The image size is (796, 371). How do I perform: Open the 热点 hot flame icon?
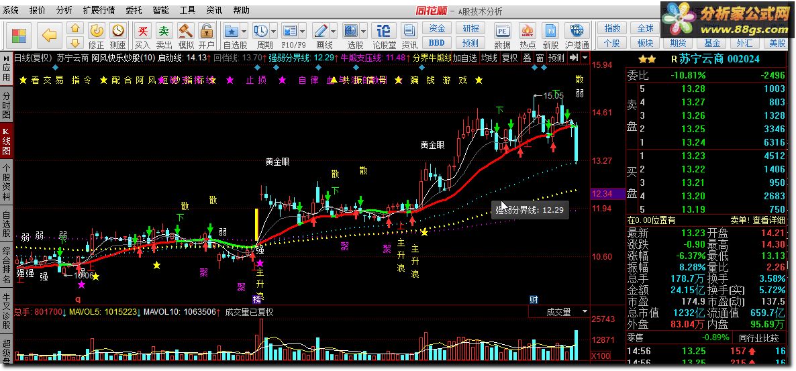pyautogui.click(x=528, y=31)
